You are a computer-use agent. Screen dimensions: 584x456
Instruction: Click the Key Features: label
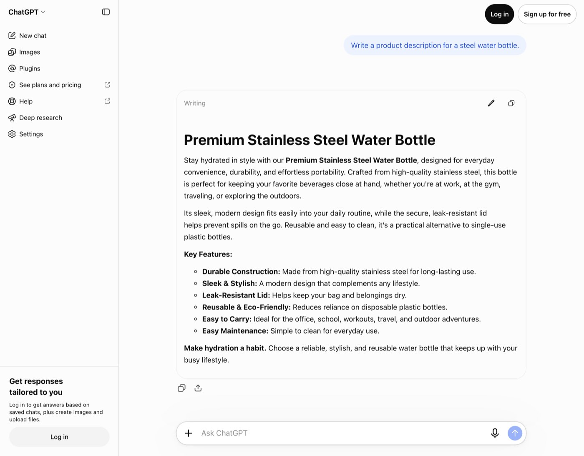208,254
